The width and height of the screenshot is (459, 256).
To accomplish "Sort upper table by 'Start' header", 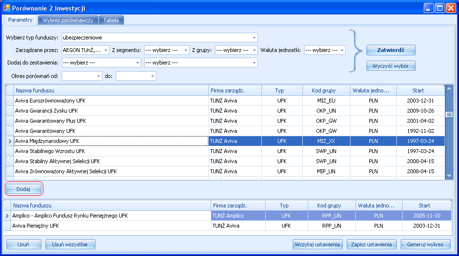I will (420, 90).
